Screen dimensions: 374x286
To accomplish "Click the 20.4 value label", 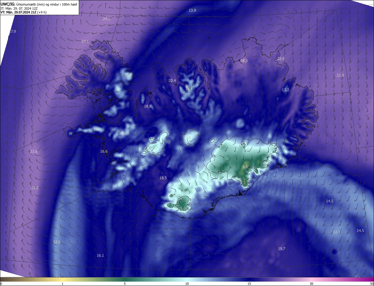I will click(172, 80).
